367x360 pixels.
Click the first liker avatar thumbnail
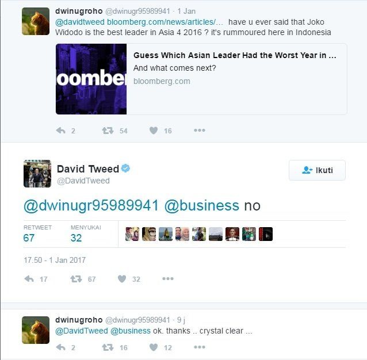coord(132,234)
